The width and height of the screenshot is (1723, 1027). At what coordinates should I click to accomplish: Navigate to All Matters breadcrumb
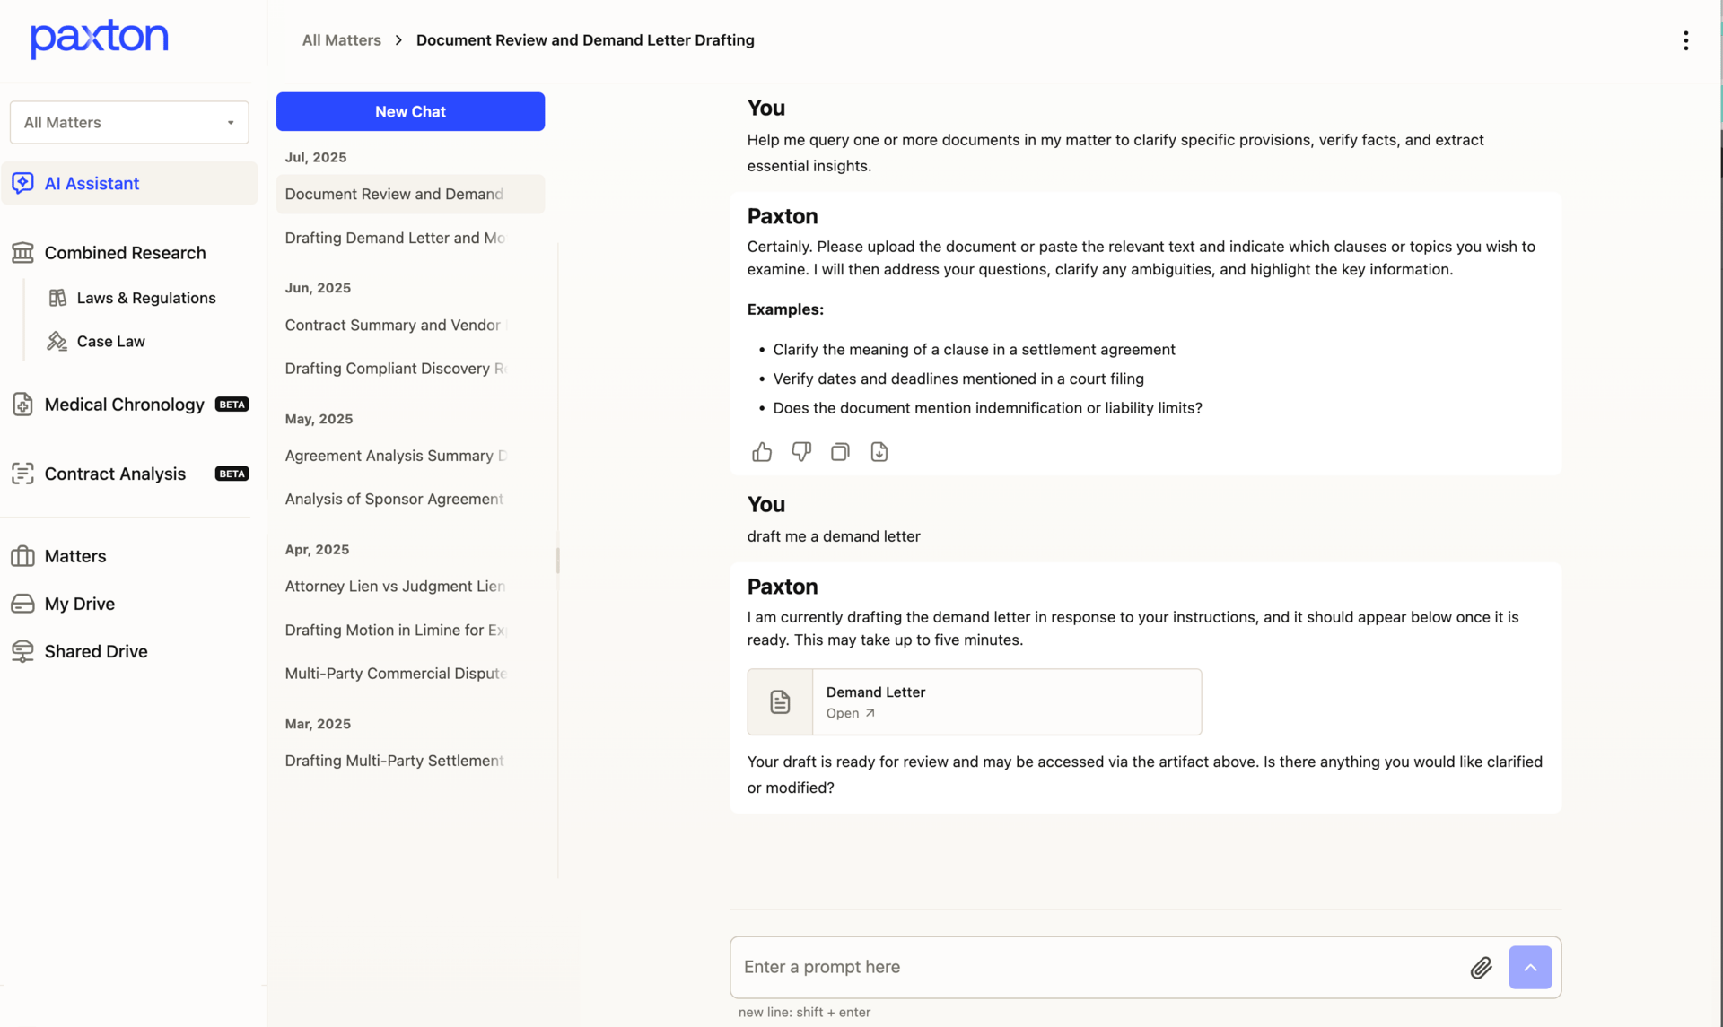(341, 40)
